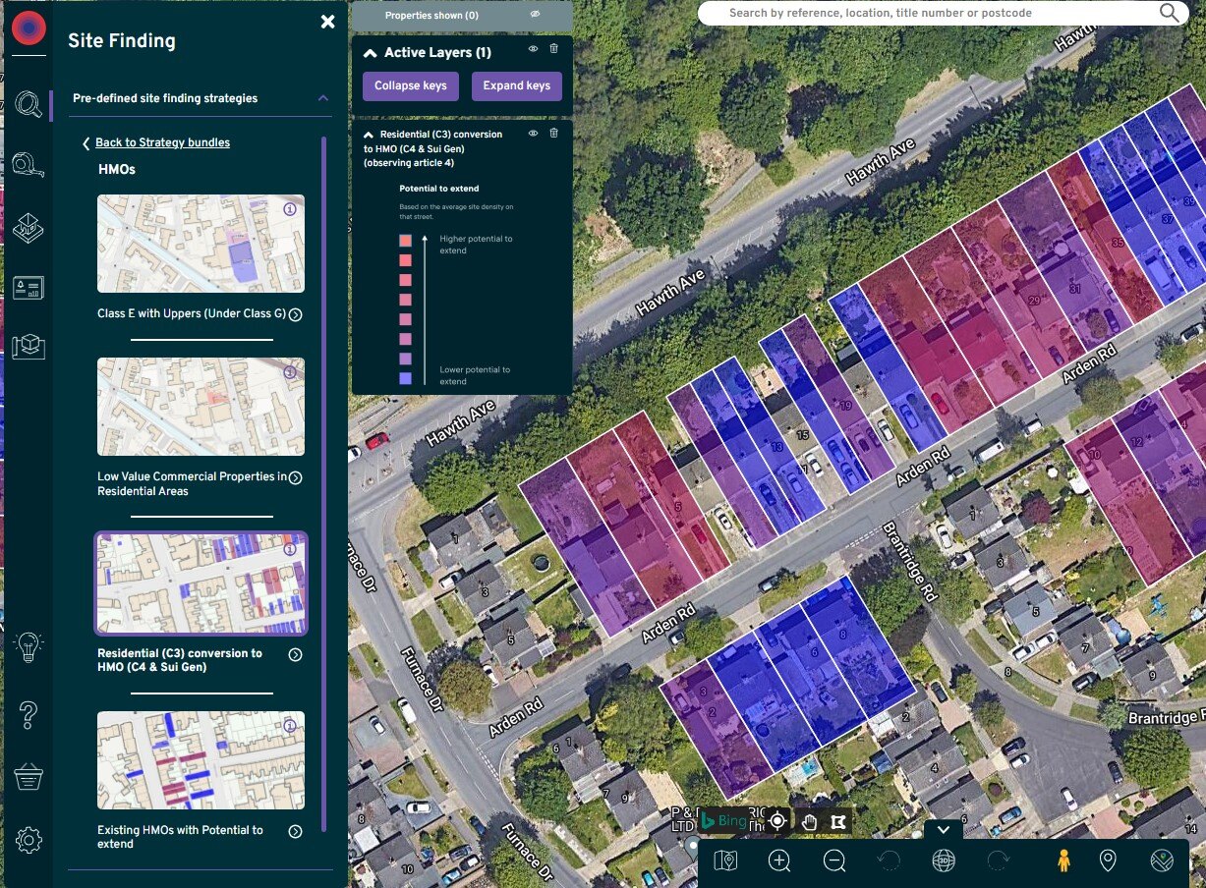1206x888 pixels.
Task: Open the map style picker
Action: coord(1160,860)
